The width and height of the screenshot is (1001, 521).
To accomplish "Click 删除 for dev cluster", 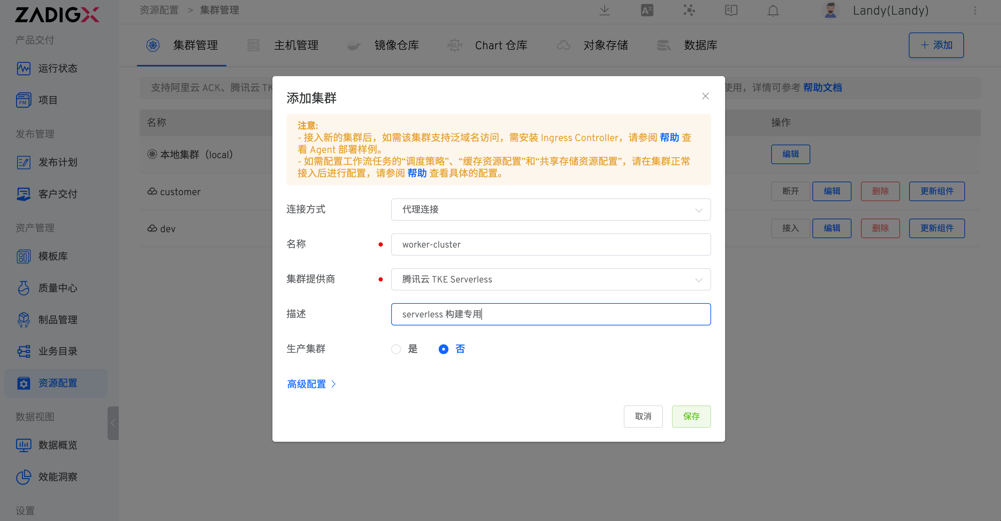I will click(880, 228).
